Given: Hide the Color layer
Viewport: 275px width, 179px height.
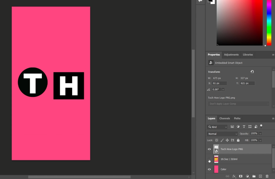Looking at the screenshot, I should click(209, 169).
